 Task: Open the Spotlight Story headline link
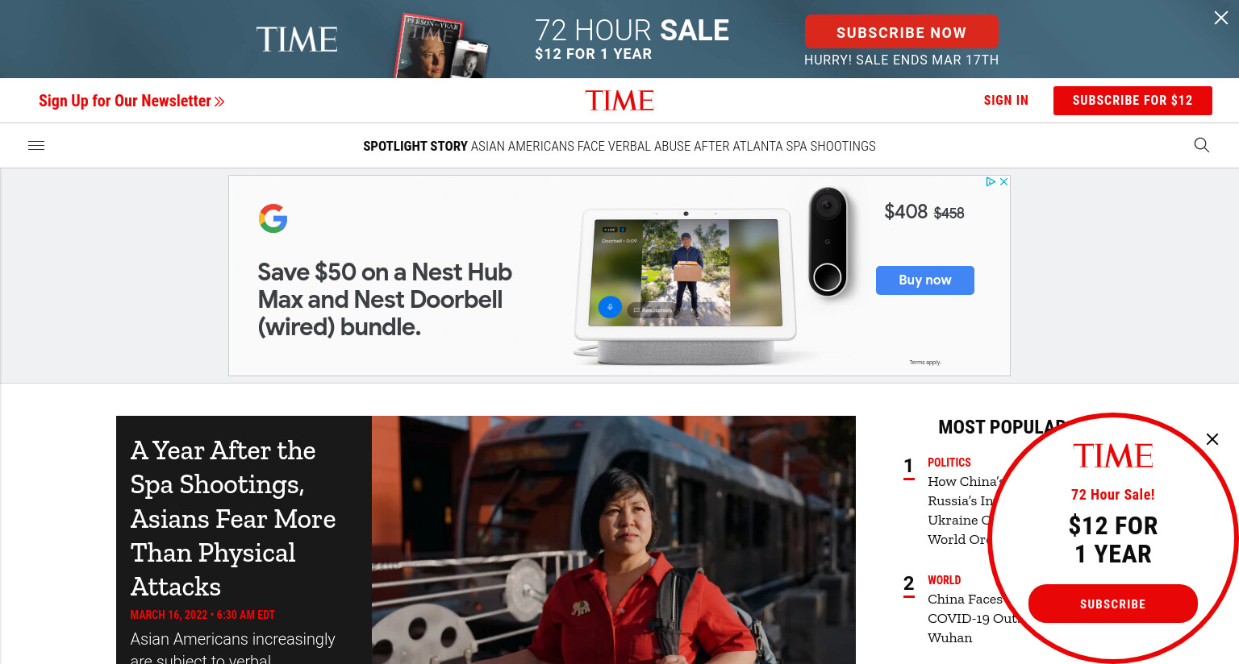pos(673,147)
